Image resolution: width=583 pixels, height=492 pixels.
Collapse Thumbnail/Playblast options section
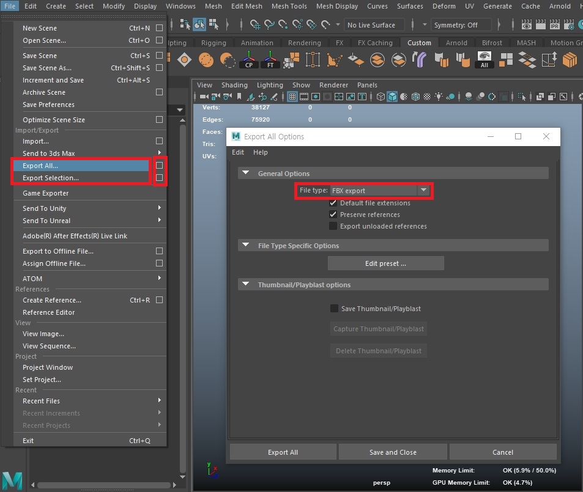click(x=245, y=284)
